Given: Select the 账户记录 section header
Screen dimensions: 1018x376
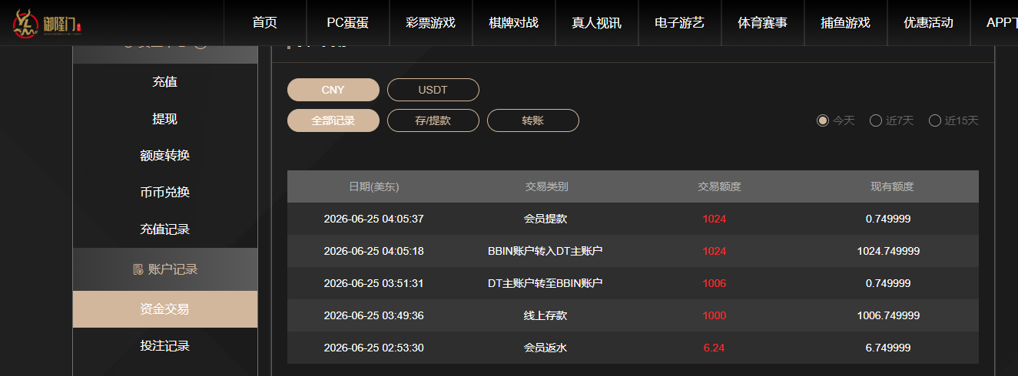Looking at the screenshot, I should click(x=165, y=269).
